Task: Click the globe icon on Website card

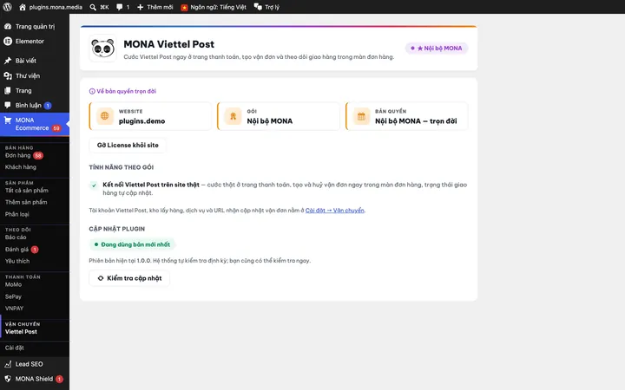Action: [x=104, y=116]
